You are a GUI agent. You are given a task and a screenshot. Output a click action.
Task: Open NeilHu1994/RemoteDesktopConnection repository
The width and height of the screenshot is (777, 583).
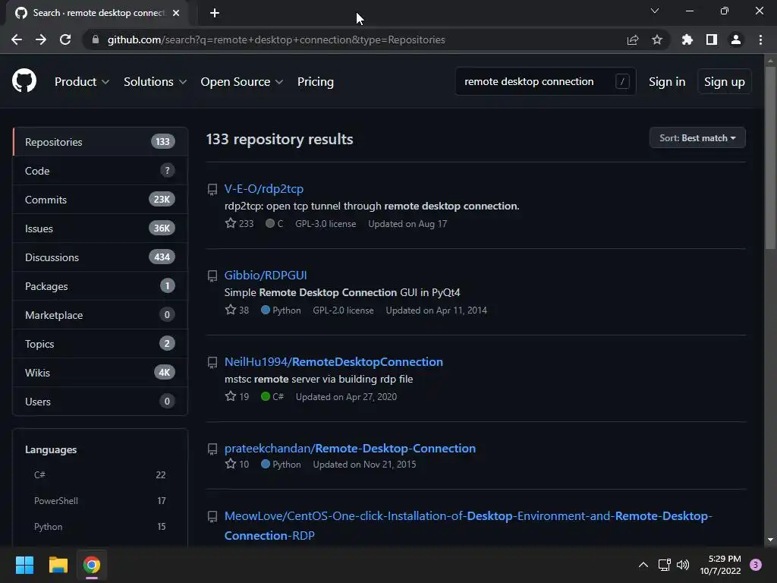pos(334,362)
